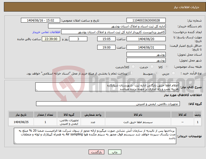Viewport: 206px width, 159px height.
Task: Click the unit cell عدد
Action: pyautogui.click(x=93, y=122)
